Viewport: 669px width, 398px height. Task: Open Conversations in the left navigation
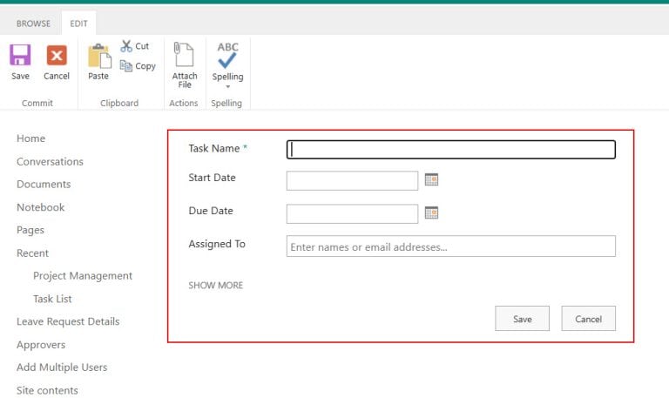[50, 162]
